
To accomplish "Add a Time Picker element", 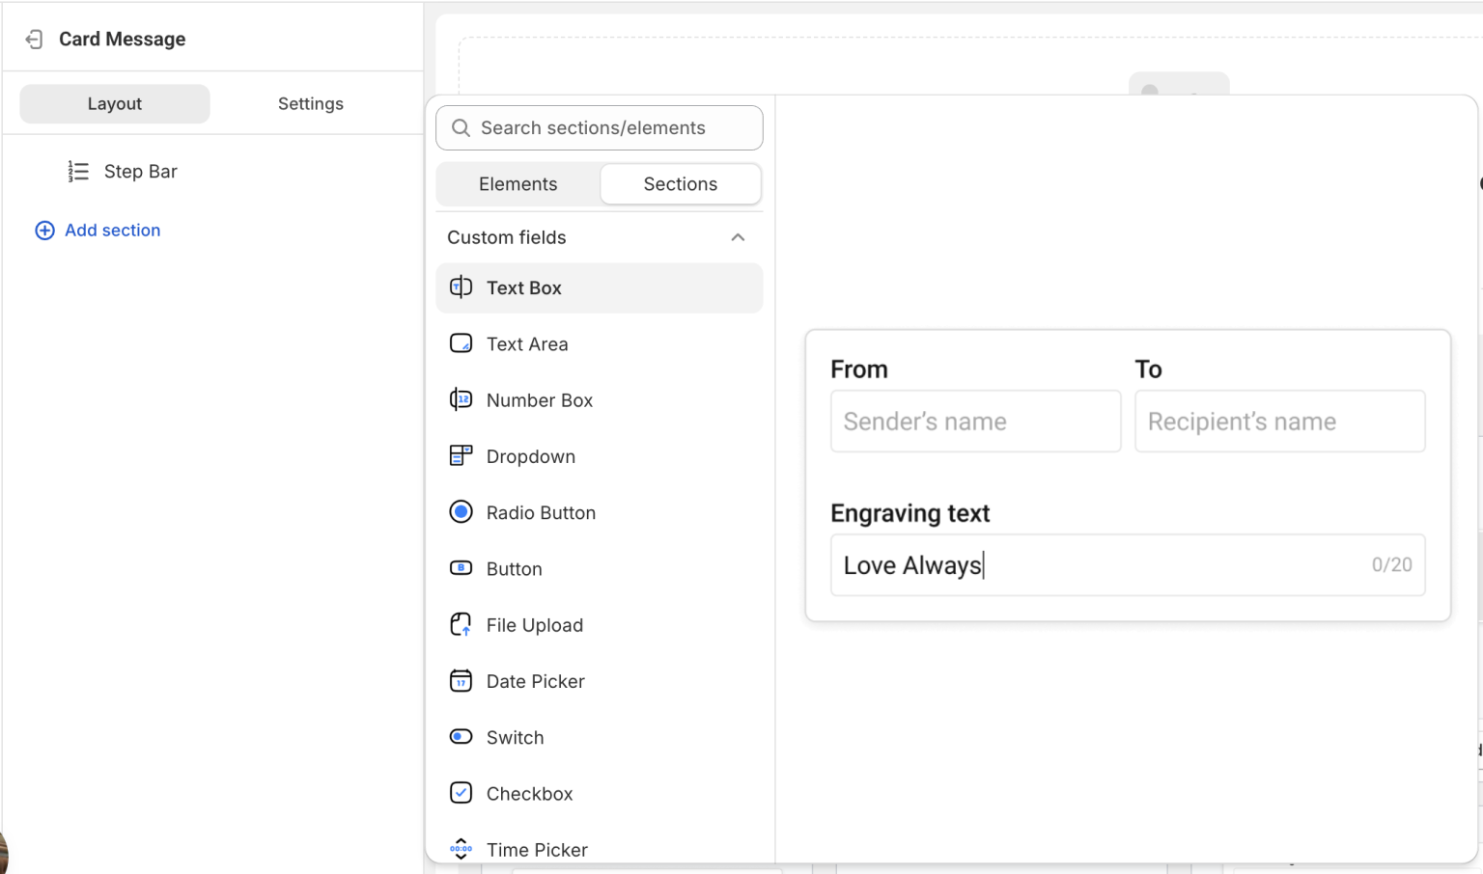I will [x=537, y=849].
